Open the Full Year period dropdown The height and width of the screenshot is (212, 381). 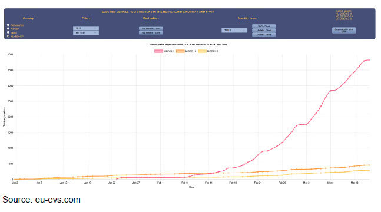pos(86,32)
